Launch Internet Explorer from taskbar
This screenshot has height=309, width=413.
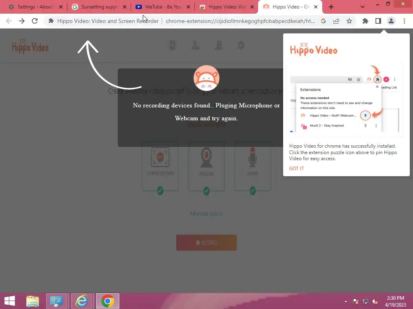coord(81,301)
